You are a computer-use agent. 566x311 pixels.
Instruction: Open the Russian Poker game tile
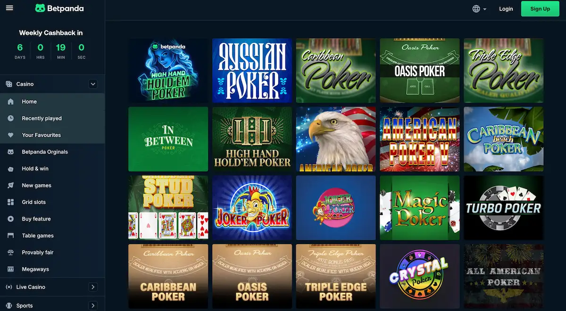252,71
